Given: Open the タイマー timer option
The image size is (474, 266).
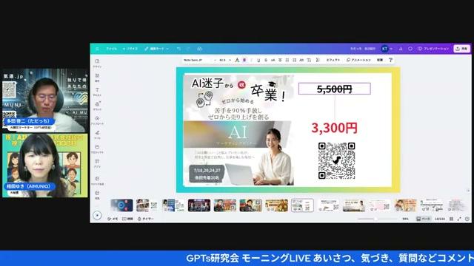Looking at the screenshot, I should [145, 219].
